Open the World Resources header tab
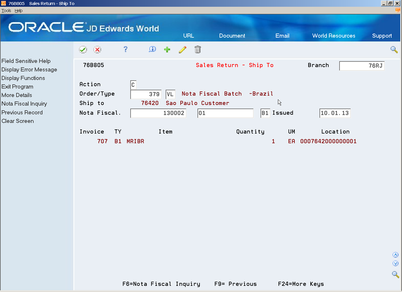Viewport: 402px width, 292px height. (x=334, y=36)
